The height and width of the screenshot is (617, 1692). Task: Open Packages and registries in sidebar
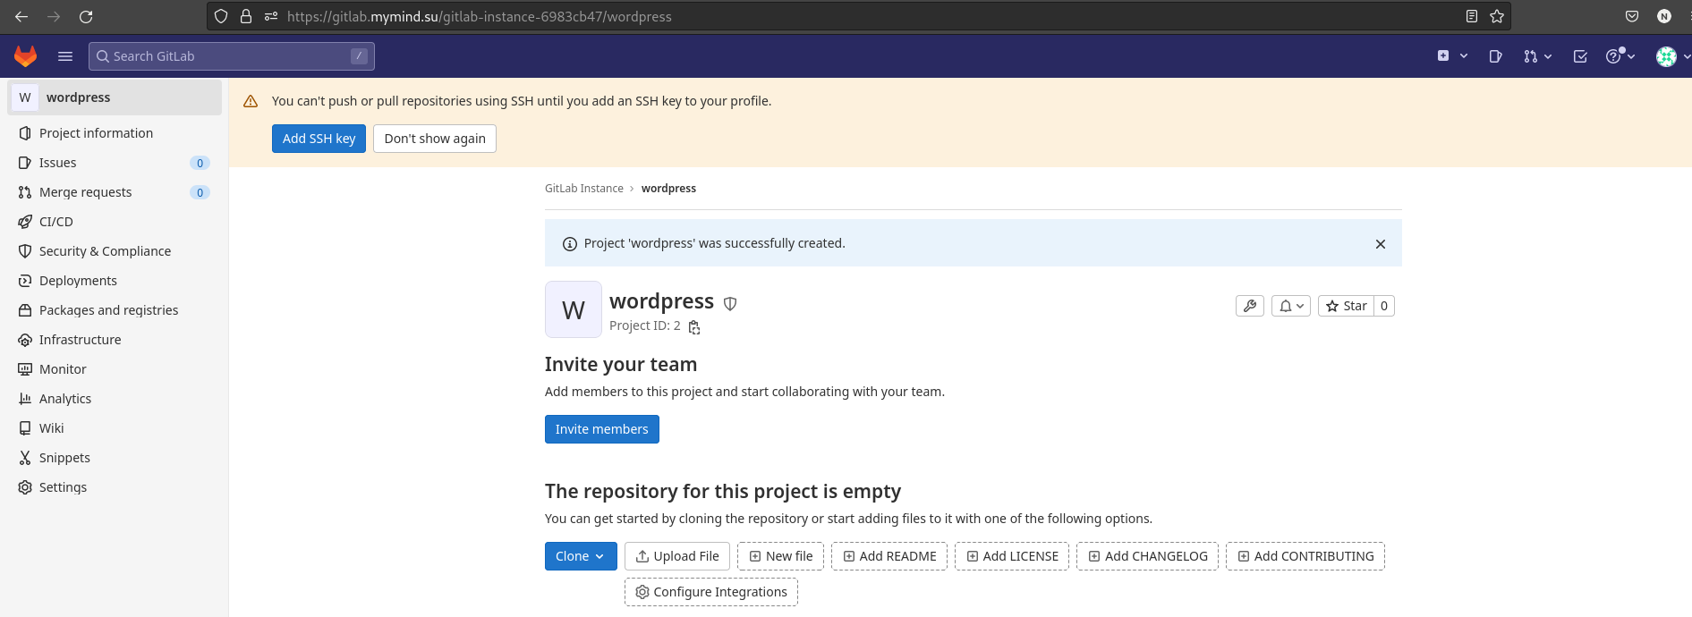(x=115, y=310)
